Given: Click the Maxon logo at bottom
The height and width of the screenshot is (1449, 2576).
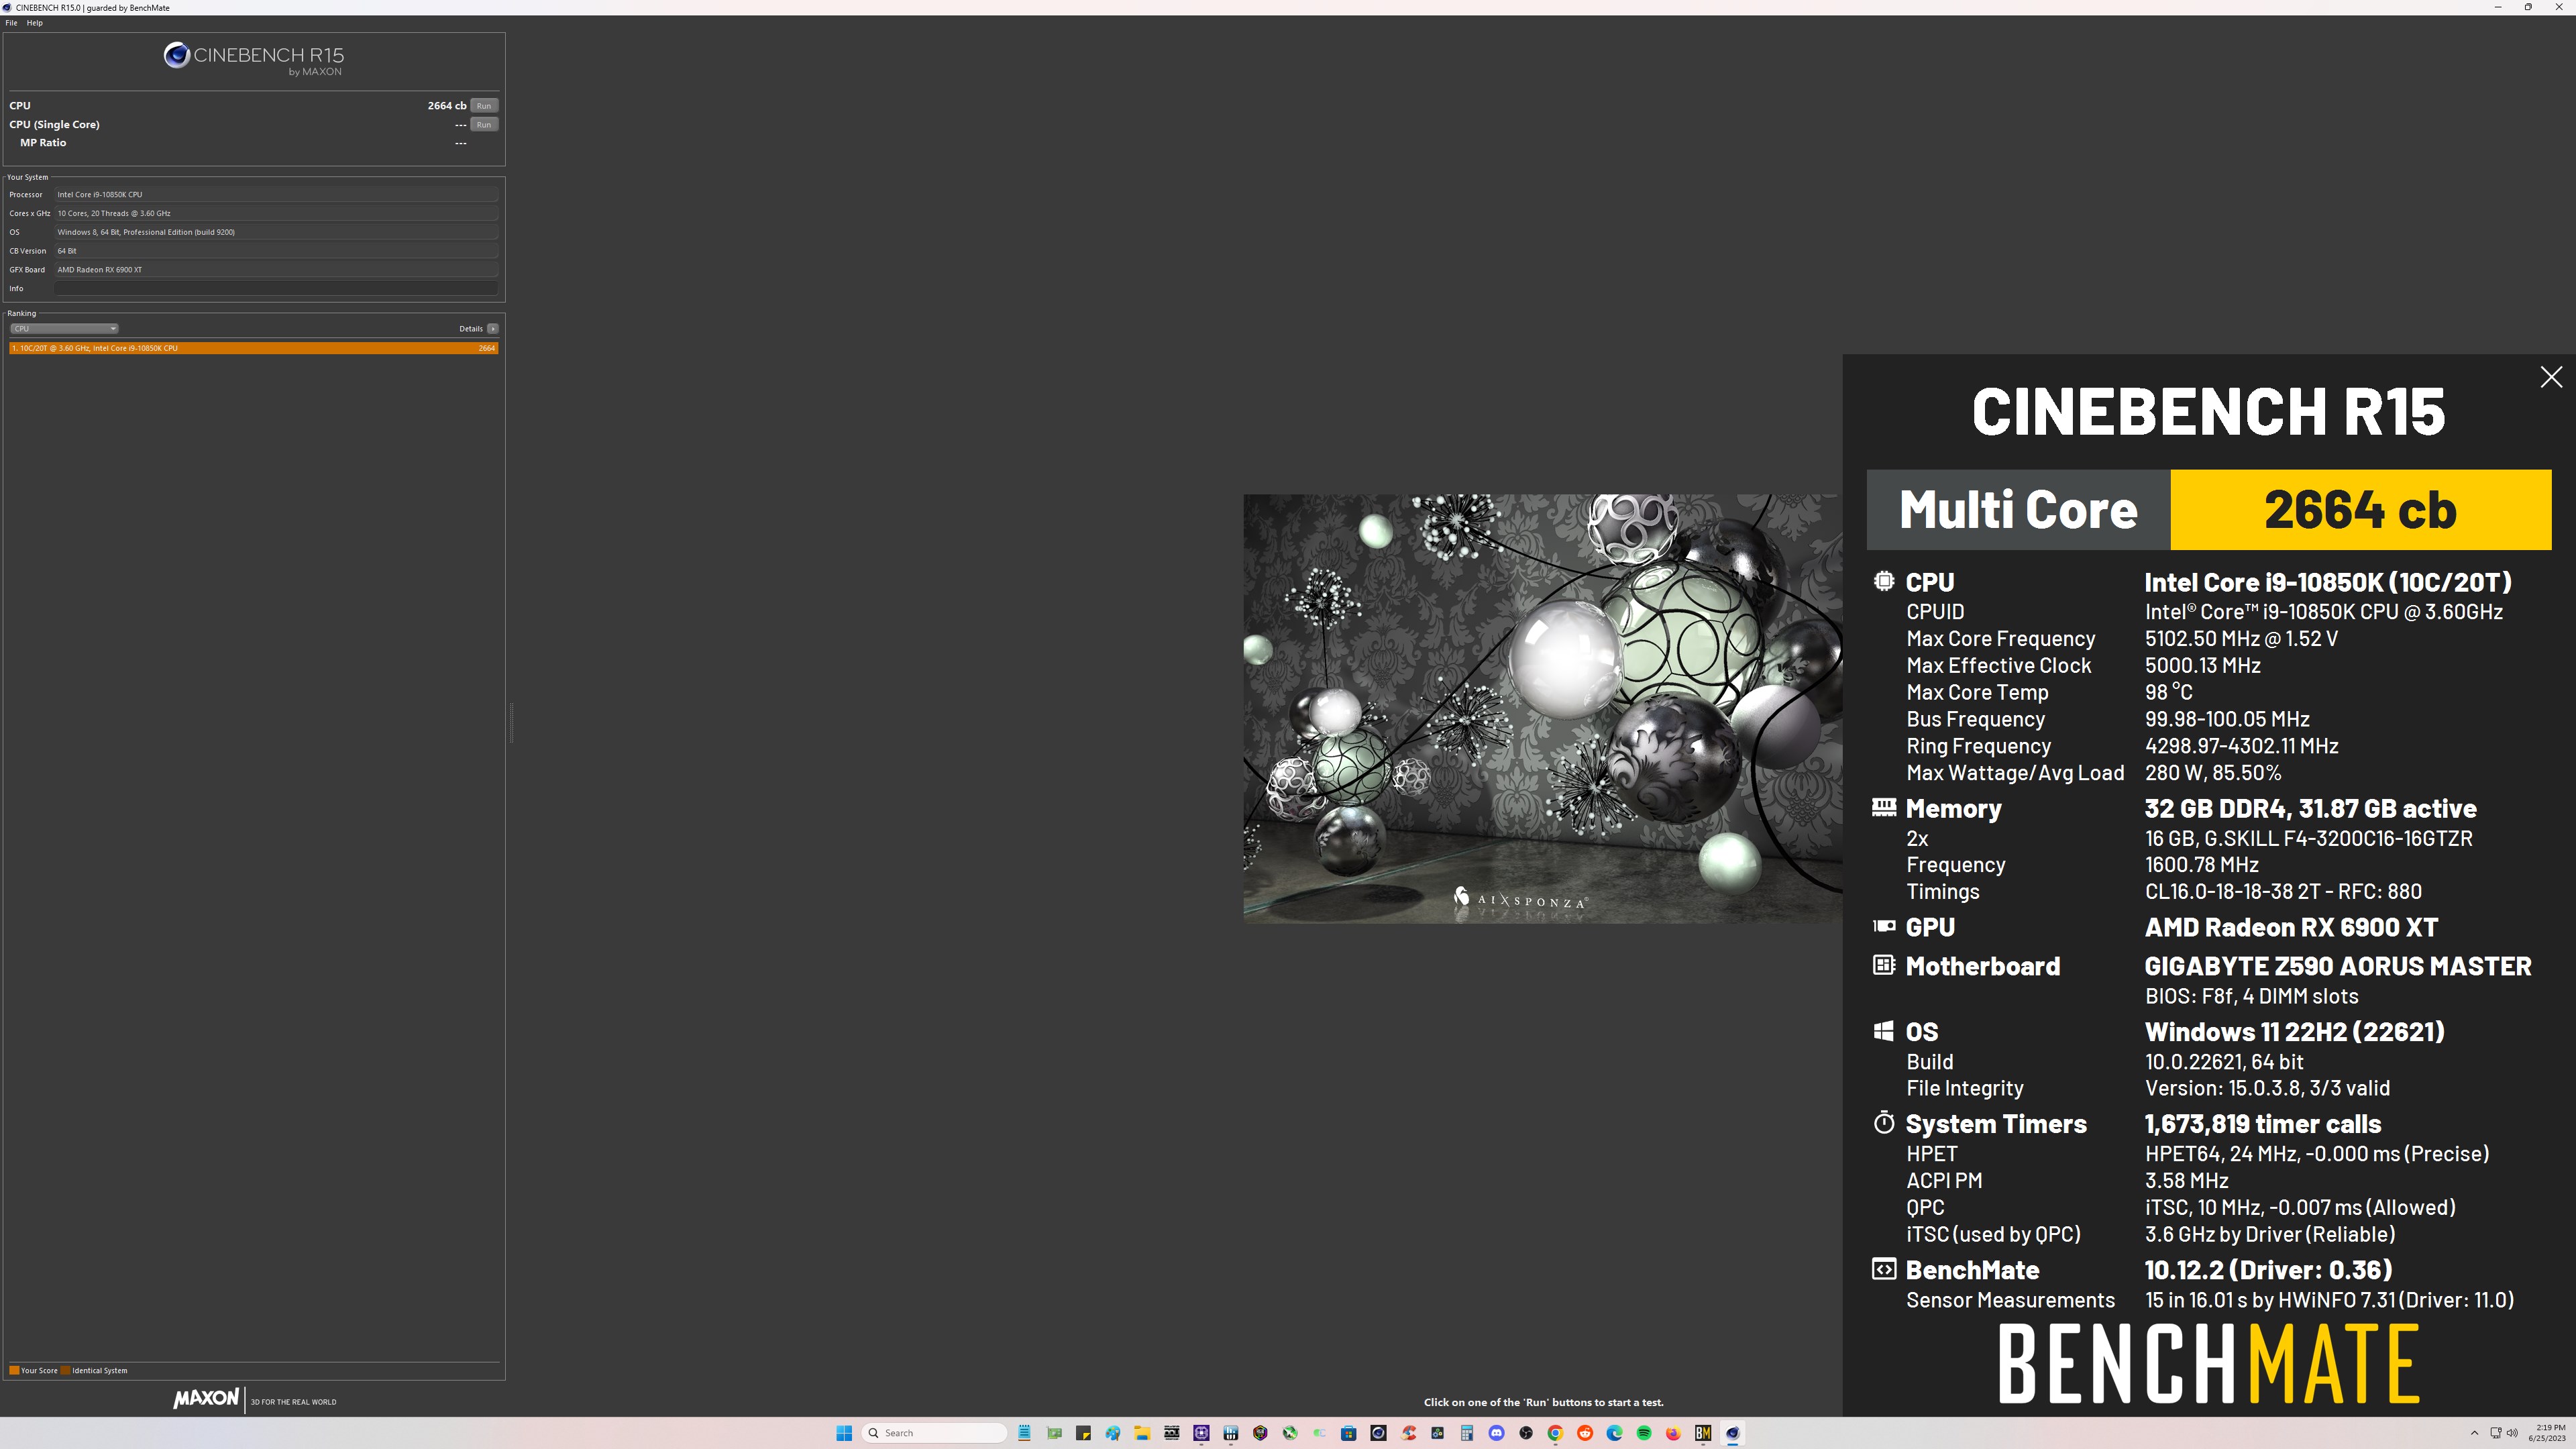Looking at the screenshot, I should [x=206, y=1399].
